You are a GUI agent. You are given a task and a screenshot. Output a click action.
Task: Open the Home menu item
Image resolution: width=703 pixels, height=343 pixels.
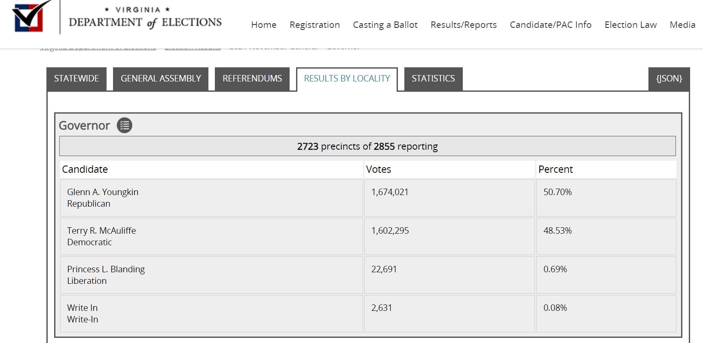tap(264, 25)
